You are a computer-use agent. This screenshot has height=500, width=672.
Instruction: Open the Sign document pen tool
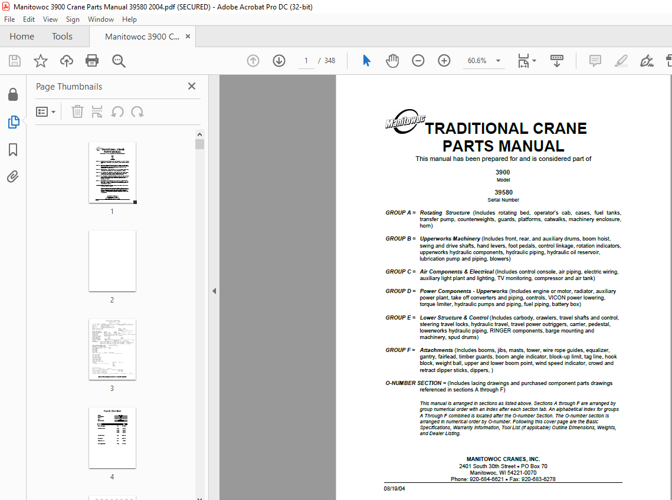[647, 61]
